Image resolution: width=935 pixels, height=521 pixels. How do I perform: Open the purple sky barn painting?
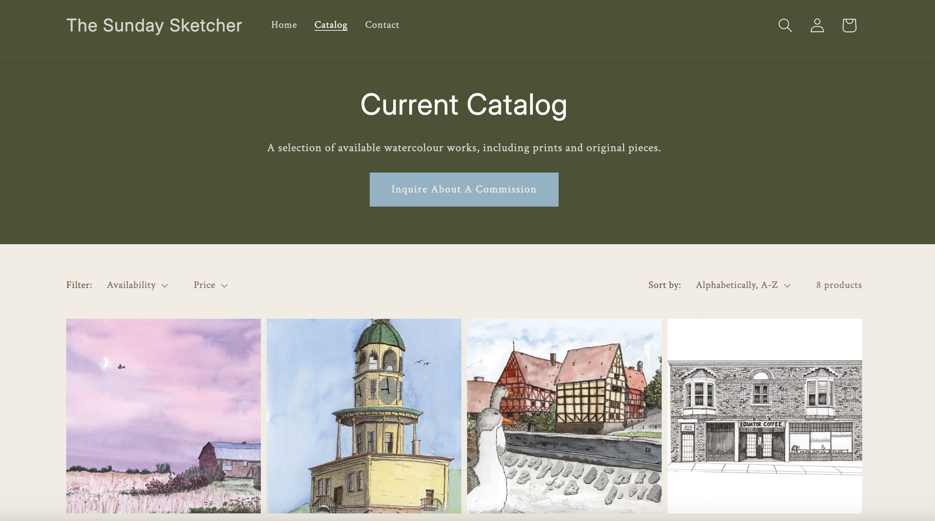coord(163,416)
